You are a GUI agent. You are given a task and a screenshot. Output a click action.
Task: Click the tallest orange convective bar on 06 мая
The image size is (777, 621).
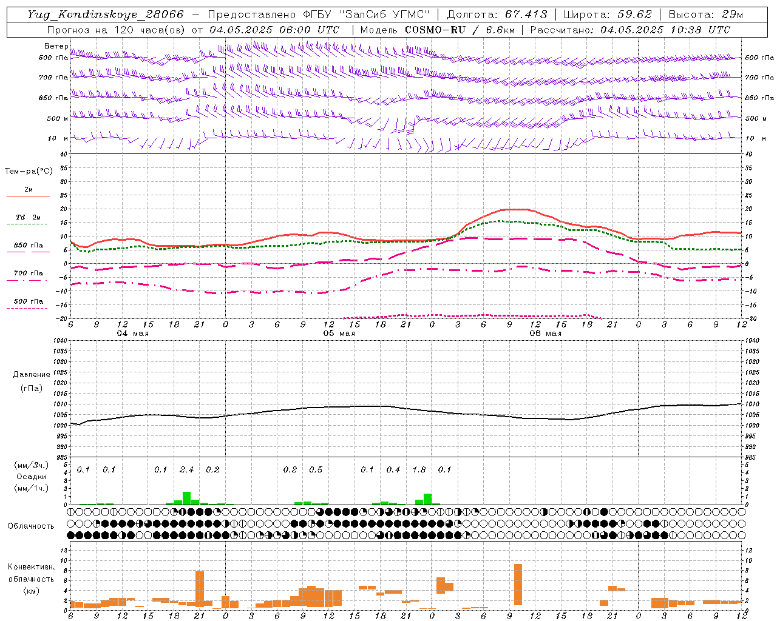pos(518,585)
